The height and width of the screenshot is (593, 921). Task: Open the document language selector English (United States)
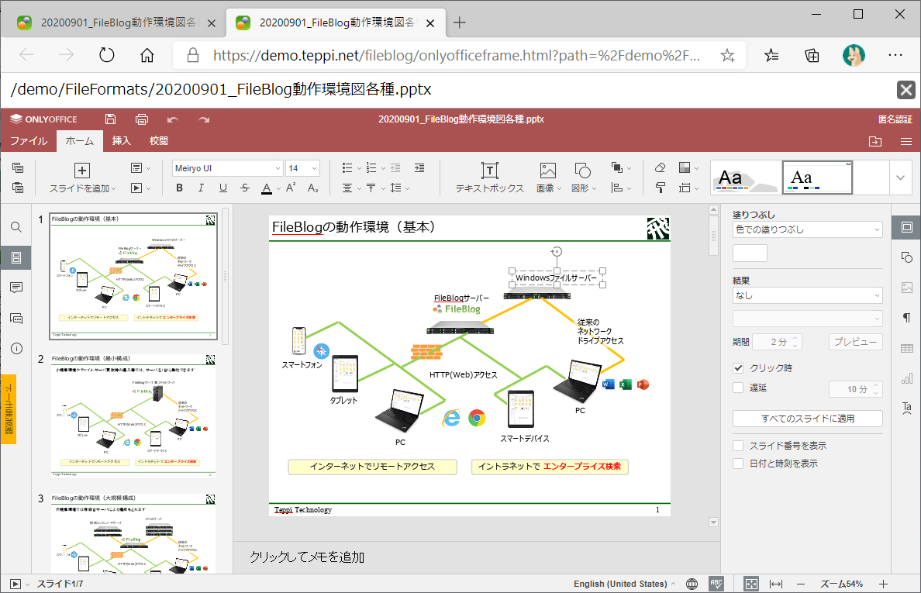click(624, 584)
